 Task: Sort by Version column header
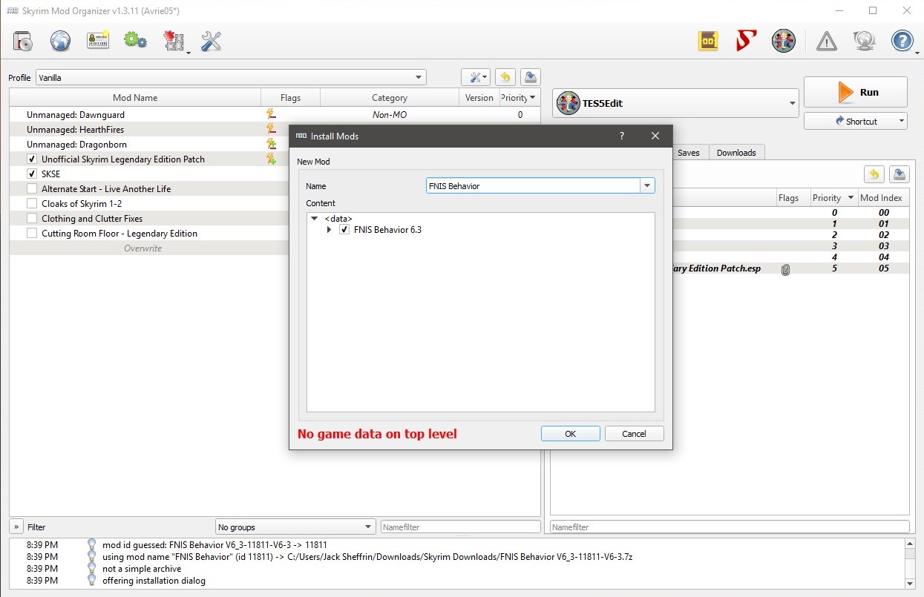click(479, 97)
